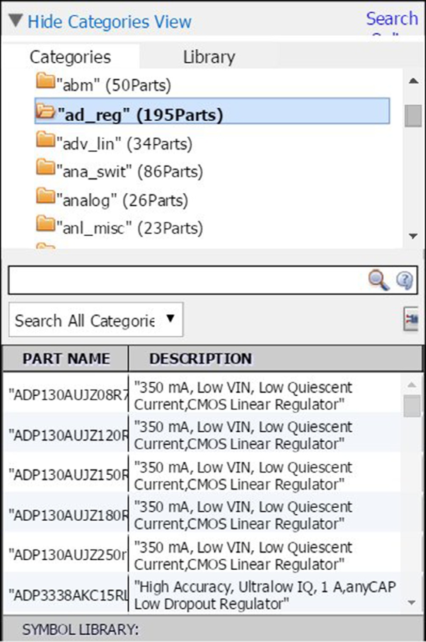Screen dimensions: 426x642
Task: Select "analog" (26Parts) category
Action: pos(122,200)
